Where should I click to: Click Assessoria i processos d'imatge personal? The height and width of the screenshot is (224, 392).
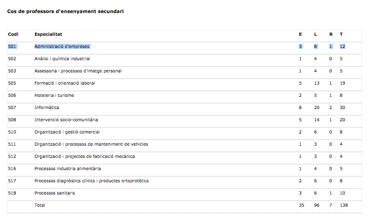coord(78,71)
